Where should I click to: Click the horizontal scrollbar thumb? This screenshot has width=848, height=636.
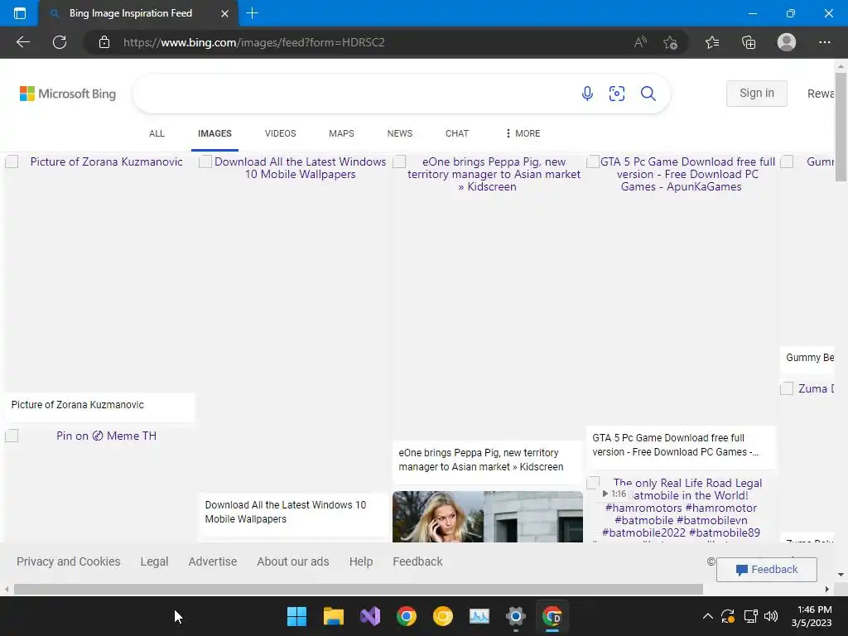tap(358, 589)
